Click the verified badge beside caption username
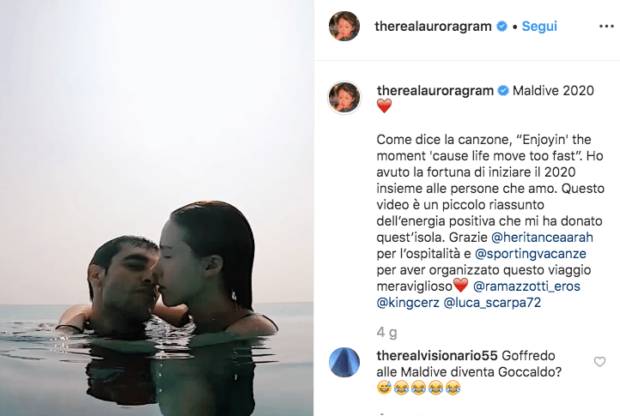620x416 pixels. coord(503,90)
